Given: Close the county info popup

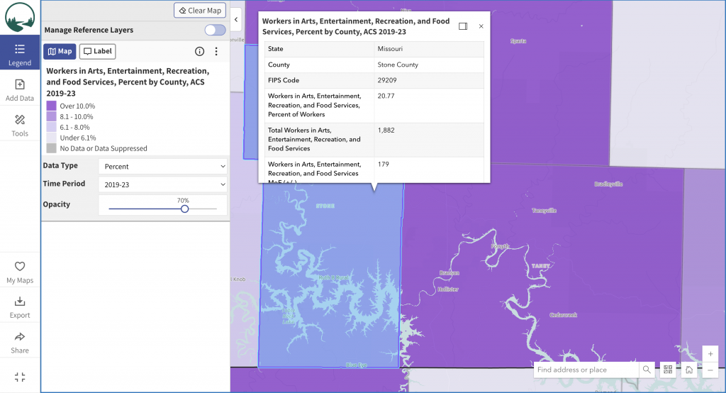Looking at the screenshot, I should [481, 26].
